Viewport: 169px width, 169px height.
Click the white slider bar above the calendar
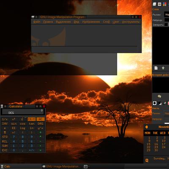(x=167, y=123)
